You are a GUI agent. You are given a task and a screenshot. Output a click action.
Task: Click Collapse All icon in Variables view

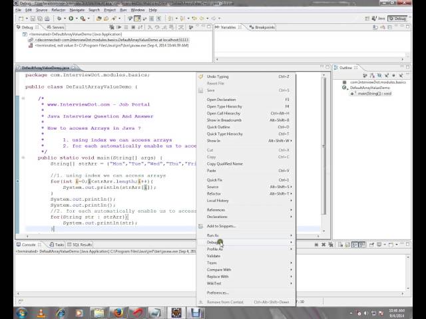pos(389,27)
